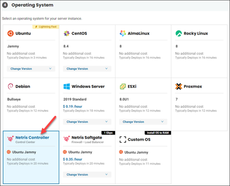The height and width of the screenshot is (186, 230).
Task: Click the Proxmox logo icon
Action: [179, 86]
